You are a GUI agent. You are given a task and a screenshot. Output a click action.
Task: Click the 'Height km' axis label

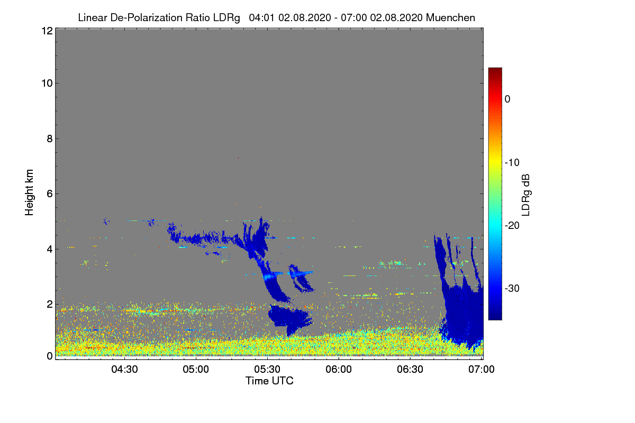click(29, 192)
